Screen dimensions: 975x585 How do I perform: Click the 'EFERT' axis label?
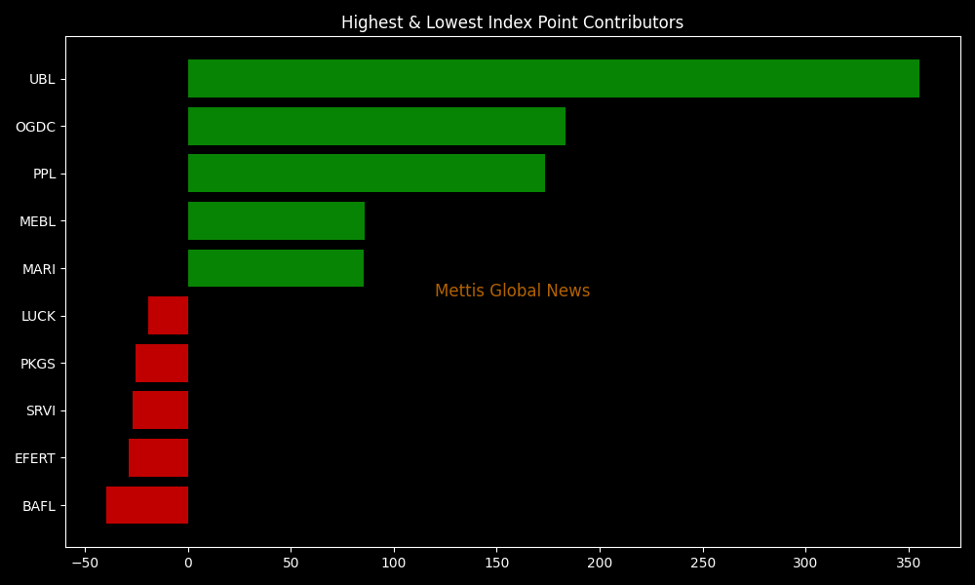pos(35,459)
